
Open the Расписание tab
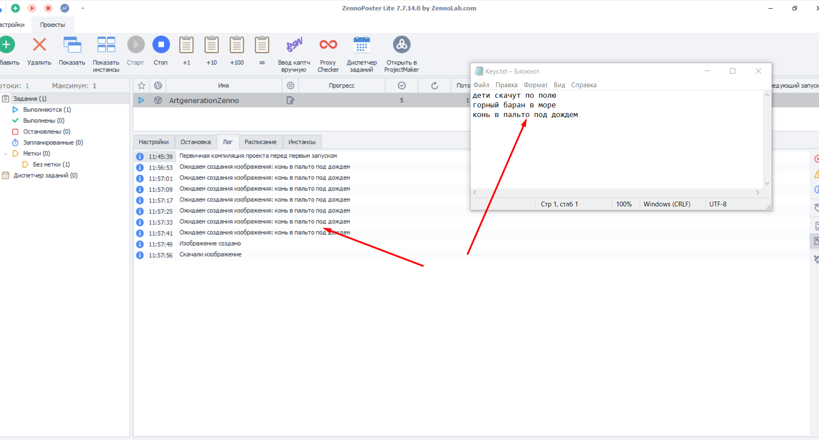260,142
